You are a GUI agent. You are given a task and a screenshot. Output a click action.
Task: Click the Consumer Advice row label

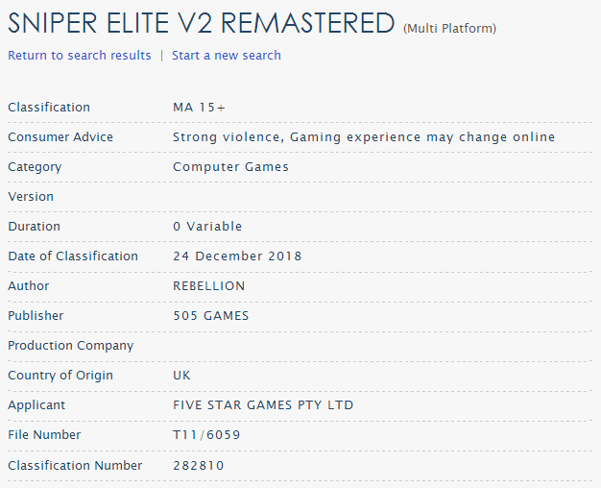tap(60, 137)
